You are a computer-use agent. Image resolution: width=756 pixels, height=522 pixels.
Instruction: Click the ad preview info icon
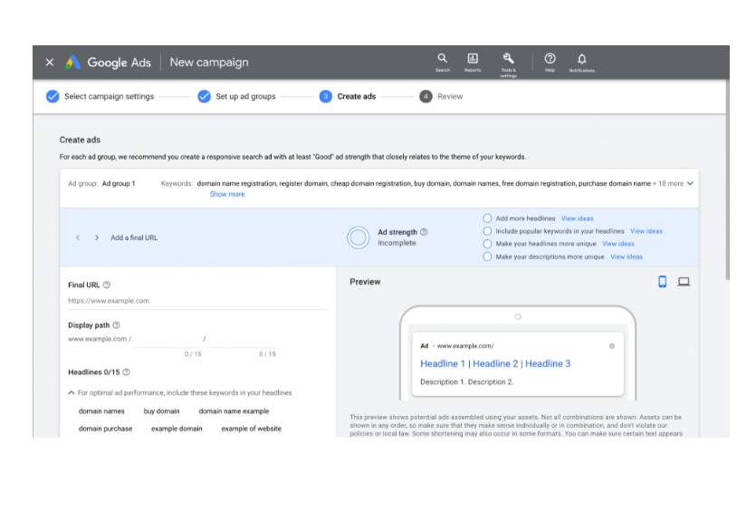point(612,346)
